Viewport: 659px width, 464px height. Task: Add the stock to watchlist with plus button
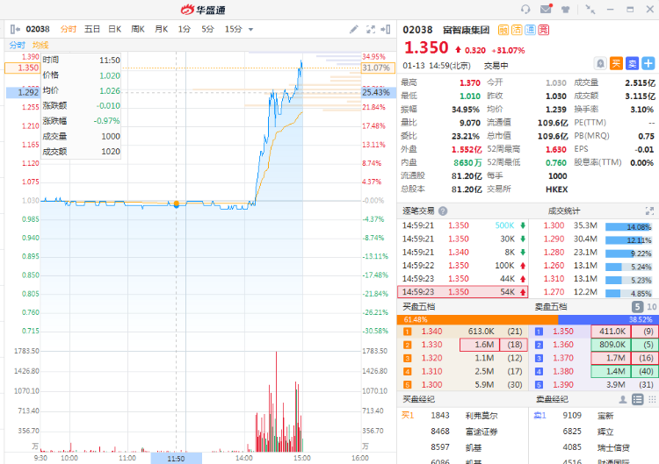pos(648,63)
